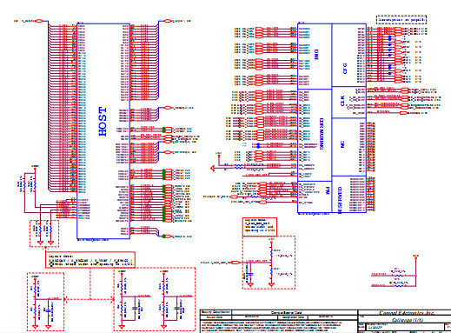The height and width of the screenshot is (333, 451).
Task: Click the Security Classification cell in title block
Action: click(x=216, y=312)
